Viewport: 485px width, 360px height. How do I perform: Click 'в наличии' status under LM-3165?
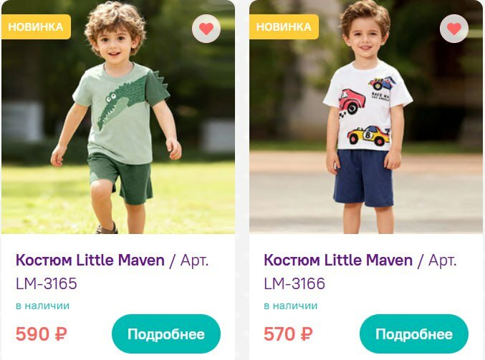pos(43,306)
